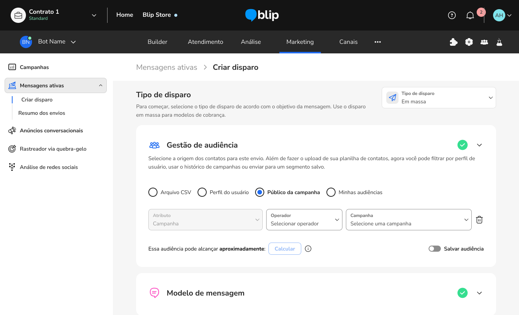Open the Operador dropdown
519x315 pixels.
pyautogui.click(x=304, y=220)
